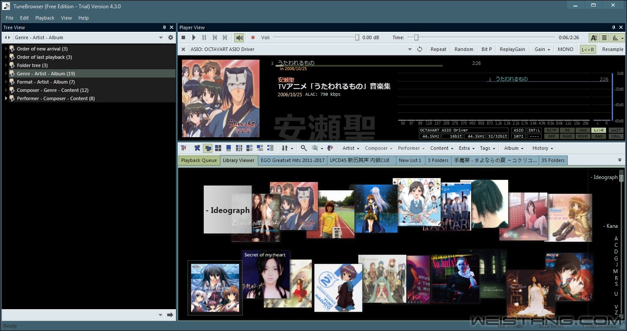
Task: Click the red and blue arrow icon
Action: coord(330,148)
